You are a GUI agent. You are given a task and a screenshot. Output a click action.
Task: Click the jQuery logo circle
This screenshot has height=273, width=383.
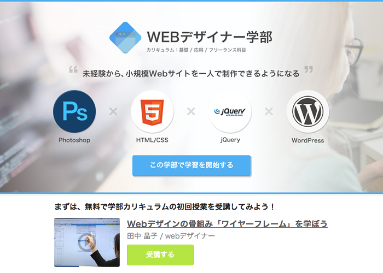[230, 111]
